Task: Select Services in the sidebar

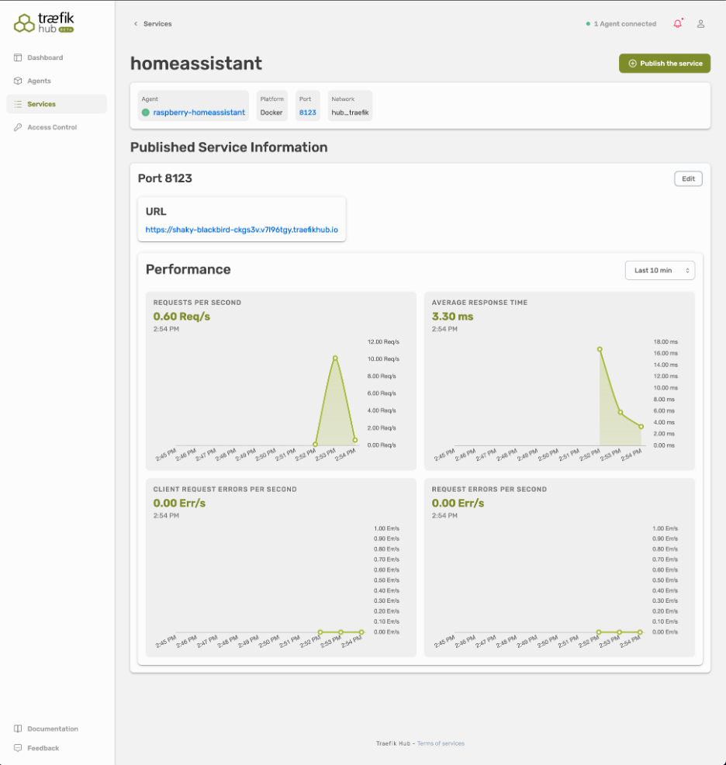Action: point(41,104)
